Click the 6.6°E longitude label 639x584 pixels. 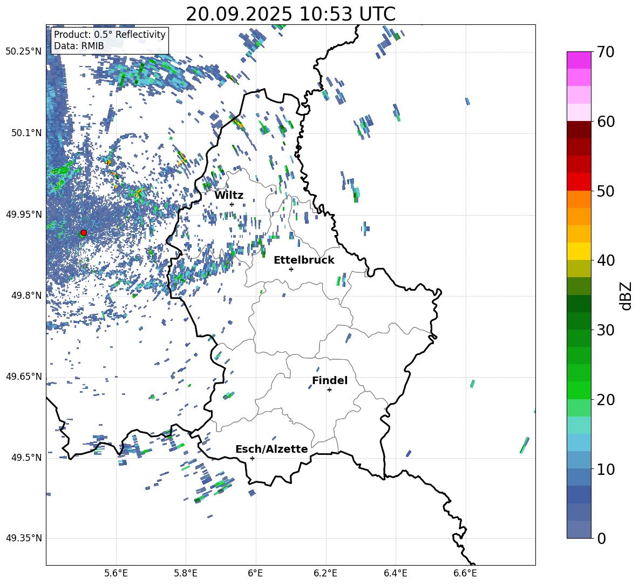pyautogui.click(x=465, y=573)
